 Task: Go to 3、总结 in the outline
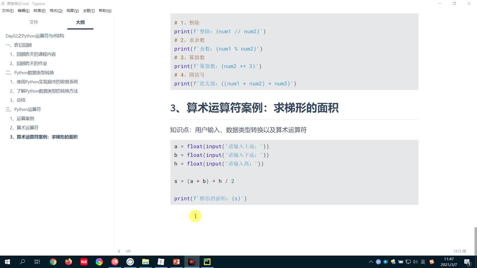click(18, 100)
